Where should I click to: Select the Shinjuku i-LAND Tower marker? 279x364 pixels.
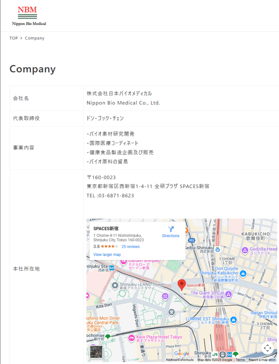[115, 285]
